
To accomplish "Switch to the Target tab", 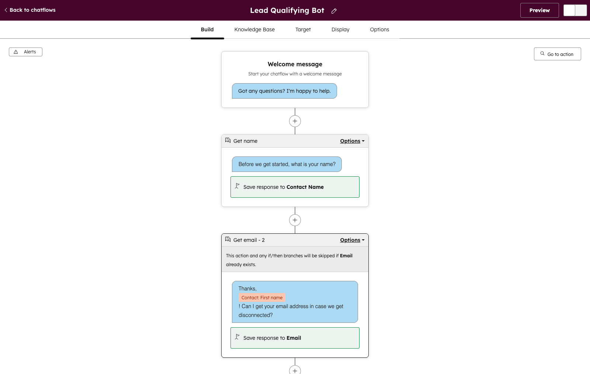I will pos(303,29).
